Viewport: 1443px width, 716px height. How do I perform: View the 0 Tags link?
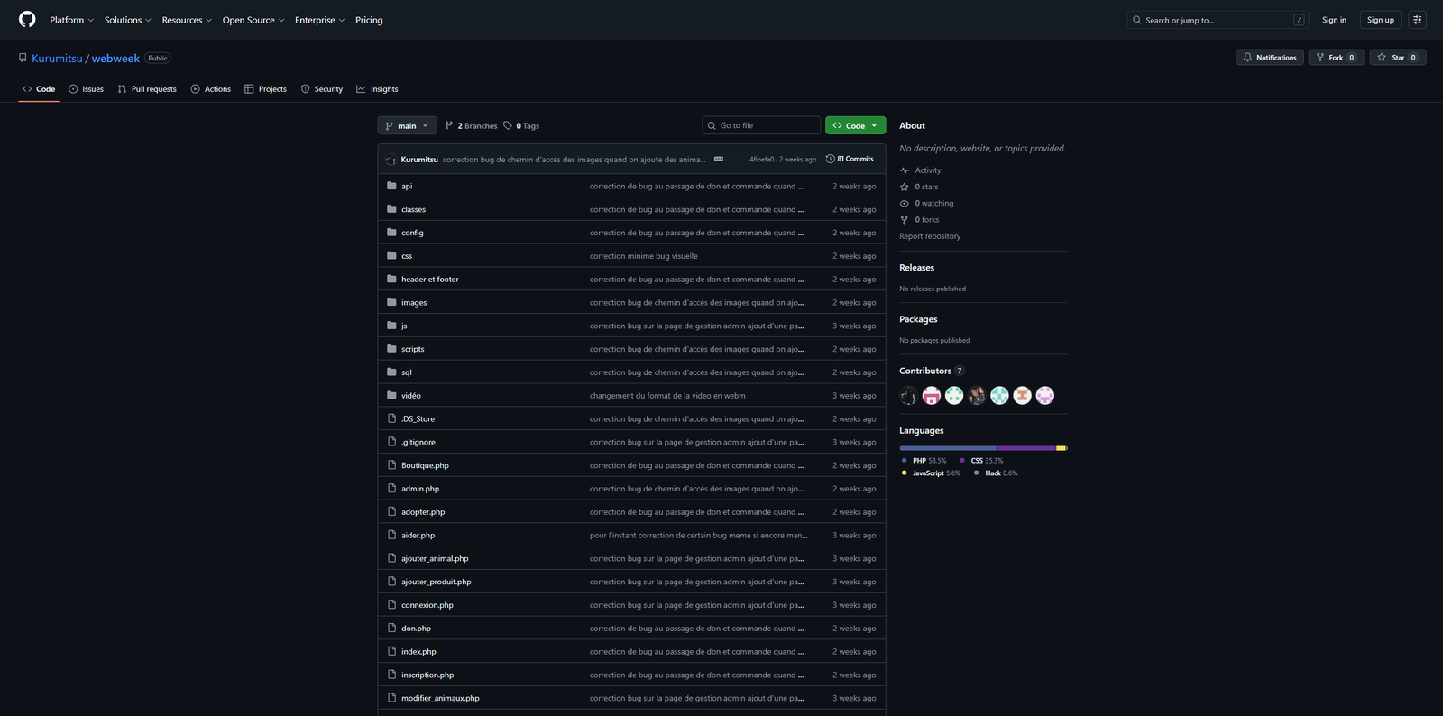(x=521, y=126)
